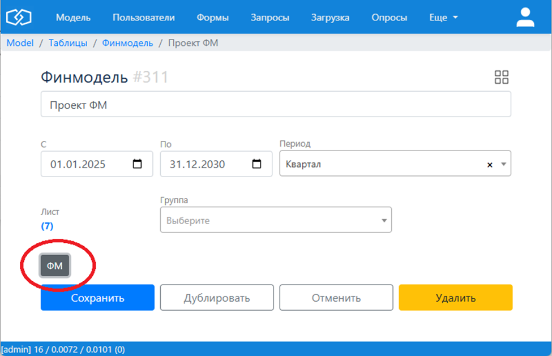Image resolution: width=552 pixels, height=356 pixels.
Task: Follow the Таблицы breadcrumb link
Action: (68, 43)
